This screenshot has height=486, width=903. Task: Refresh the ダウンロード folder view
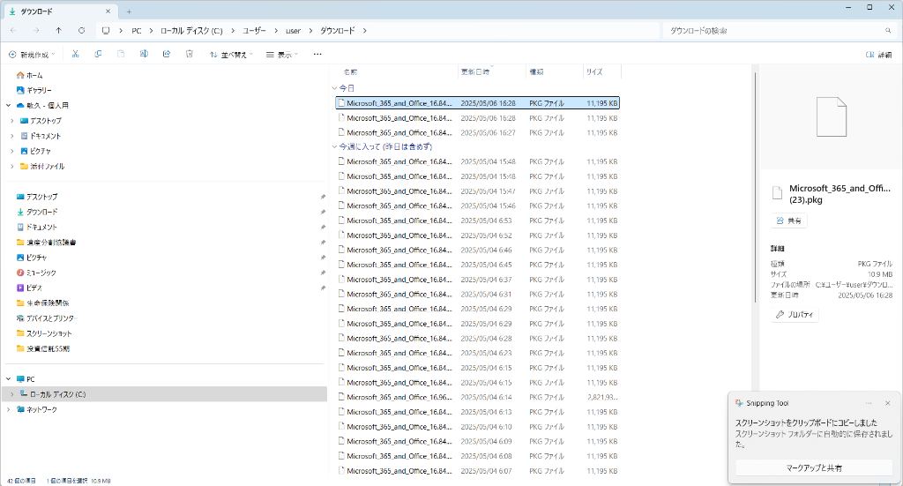coord(81,31)
